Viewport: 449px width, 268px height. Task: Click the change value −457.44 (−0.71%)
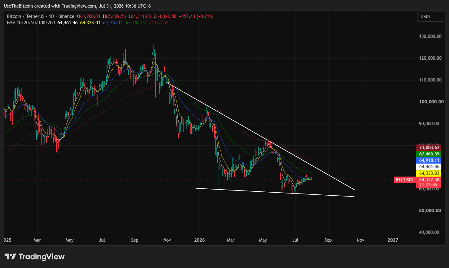click(196, 16)
